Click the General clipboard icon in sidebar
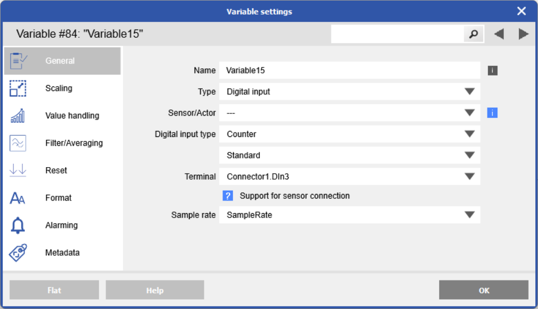Image resolution: width=538 pixels, height=309 pixels. (19, 61)
